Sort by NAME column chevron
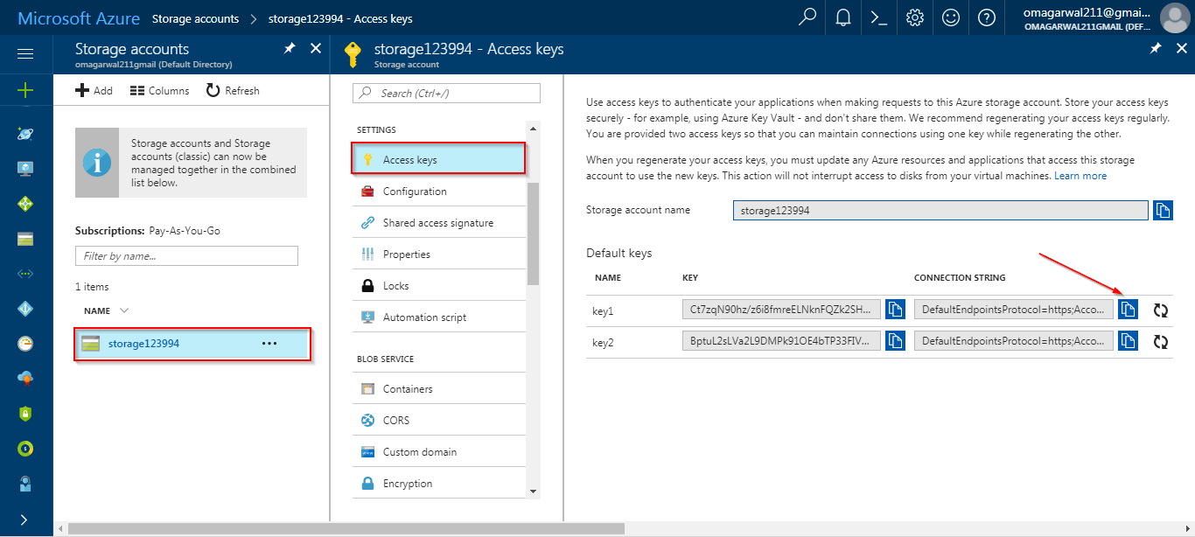 point(123,310)
